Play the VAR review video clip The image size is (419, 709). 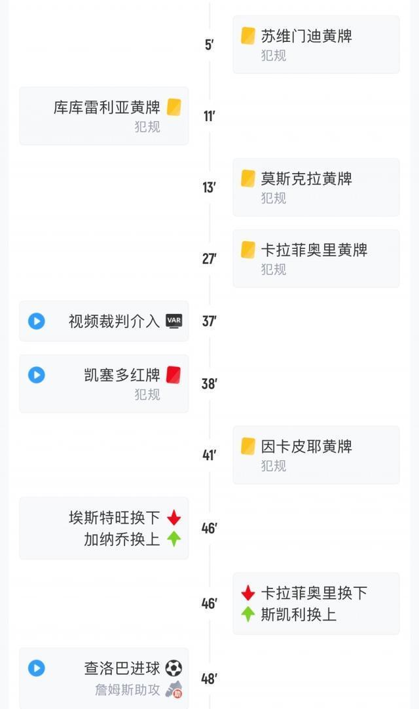[x=36, y=321]
